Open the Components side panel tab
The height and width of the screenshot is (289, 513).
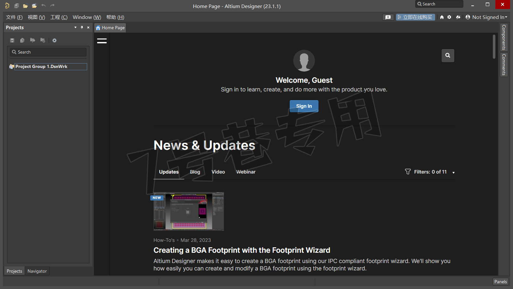coord(504,37)
